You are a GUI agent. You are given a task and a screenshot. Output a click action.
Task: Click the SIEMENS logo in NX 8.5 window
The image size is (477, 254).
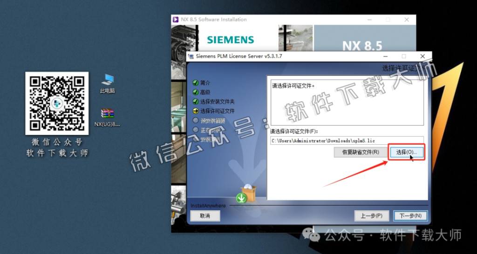(x=230, y=40)
